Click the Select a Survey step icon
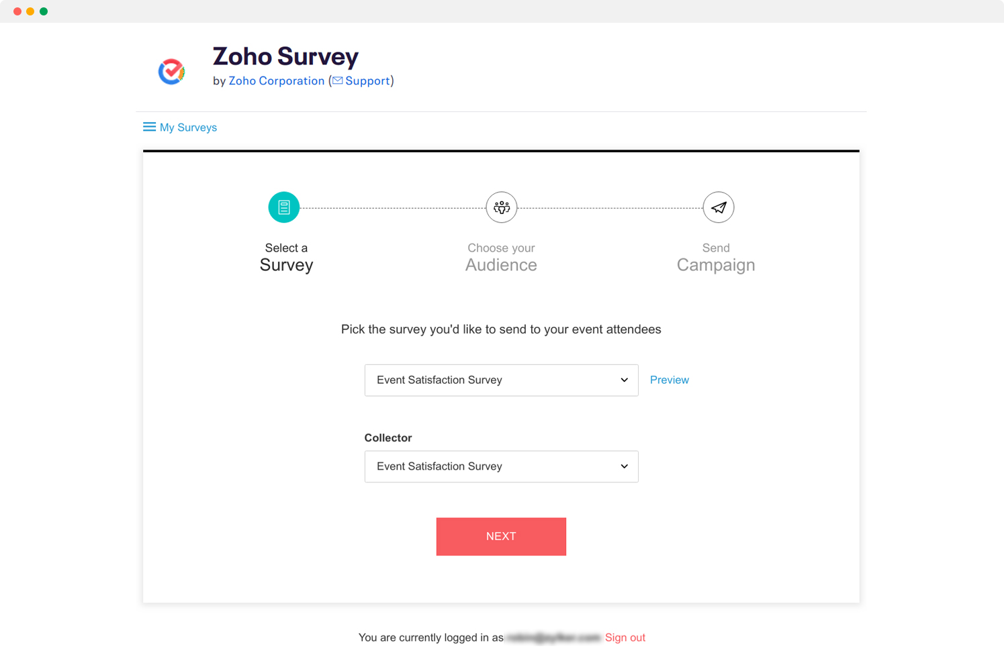Viewport: 1004px width, 671px height. 284,207
